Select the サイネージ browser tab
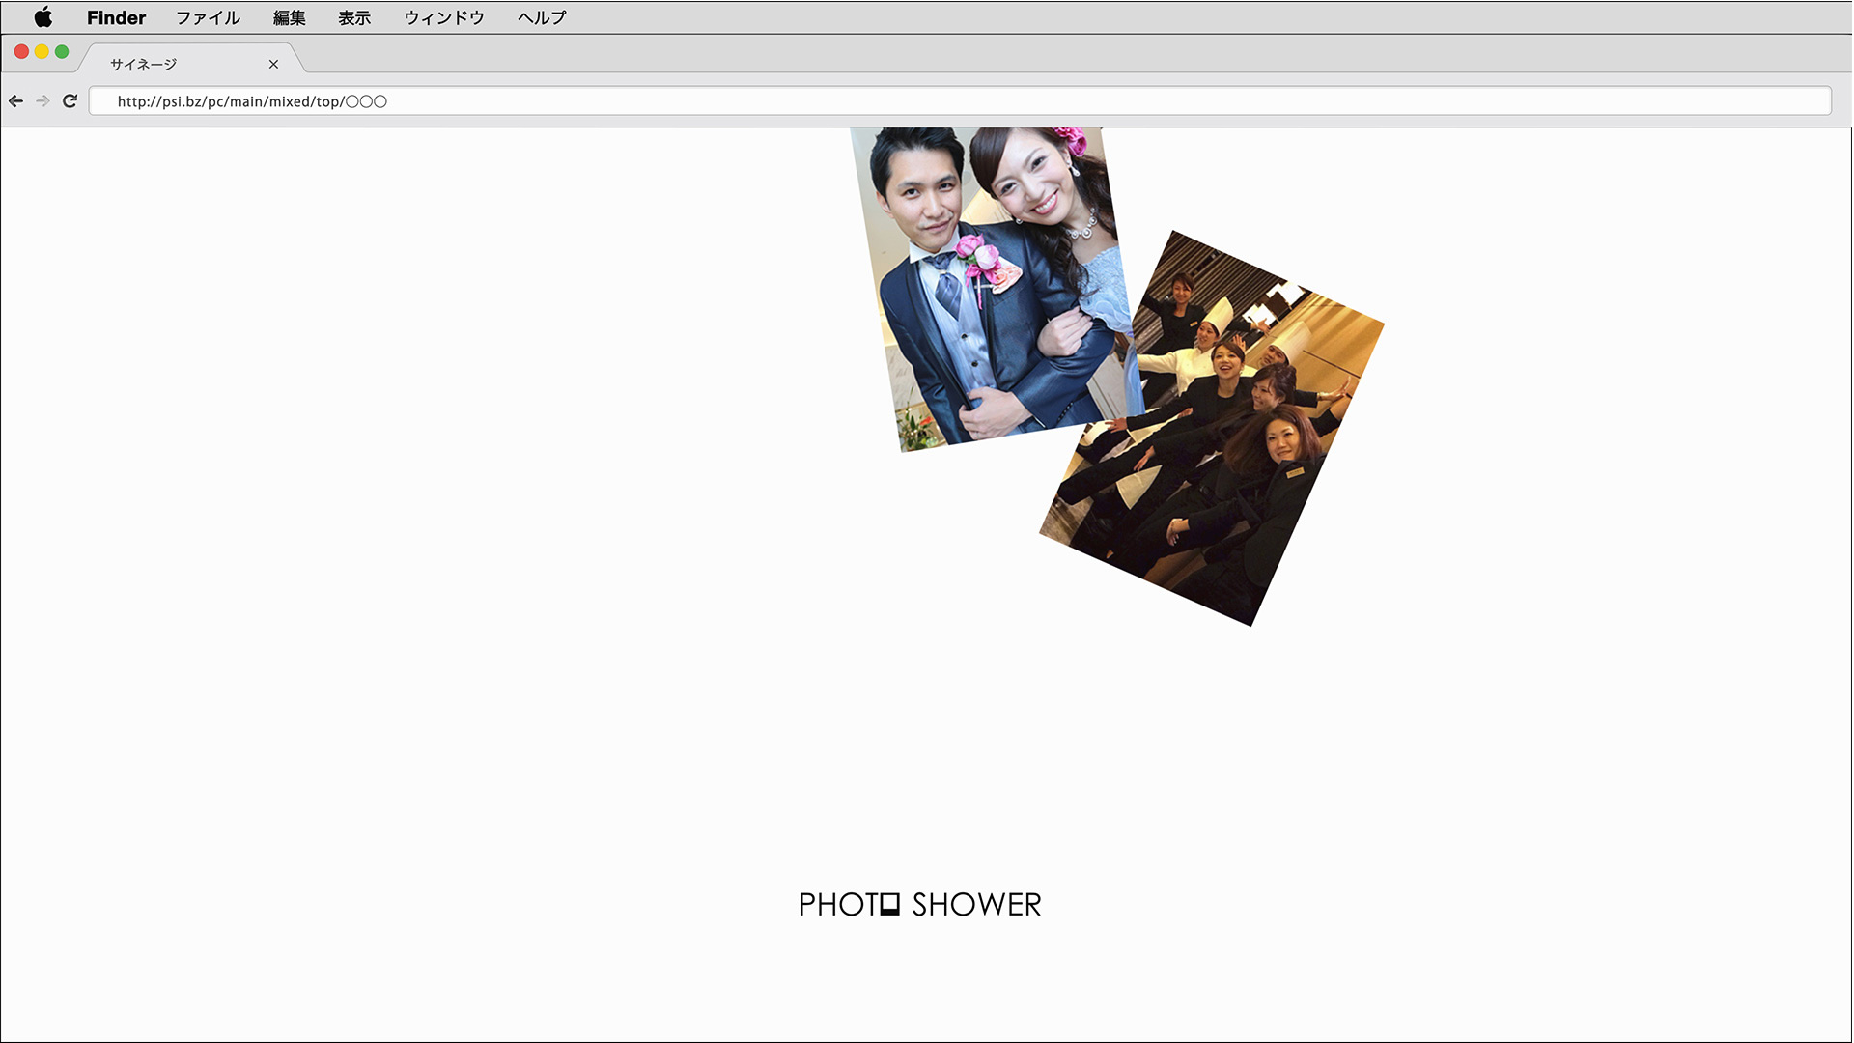1854x1043 pixels. (145, 65)
